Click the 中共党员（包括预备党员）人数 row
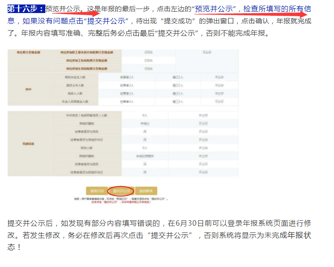Viewport: 334px width, 267px height. click(x=86, y=115)
